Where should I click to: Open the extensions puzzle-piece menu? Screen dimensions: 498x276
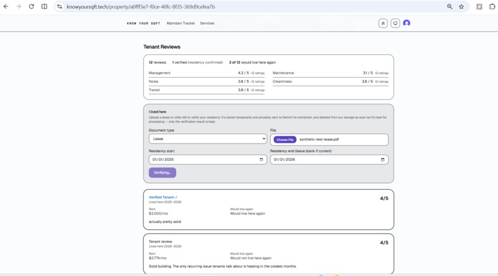click(492, 7)
